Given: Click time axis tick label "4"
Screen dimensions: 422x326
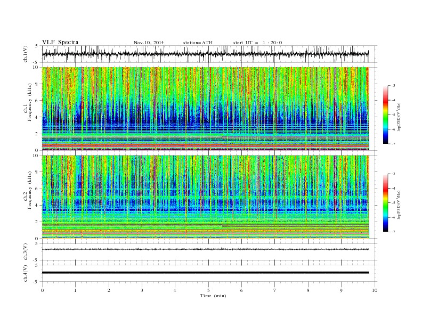Looking at the screenshot, I should (175, 290).
